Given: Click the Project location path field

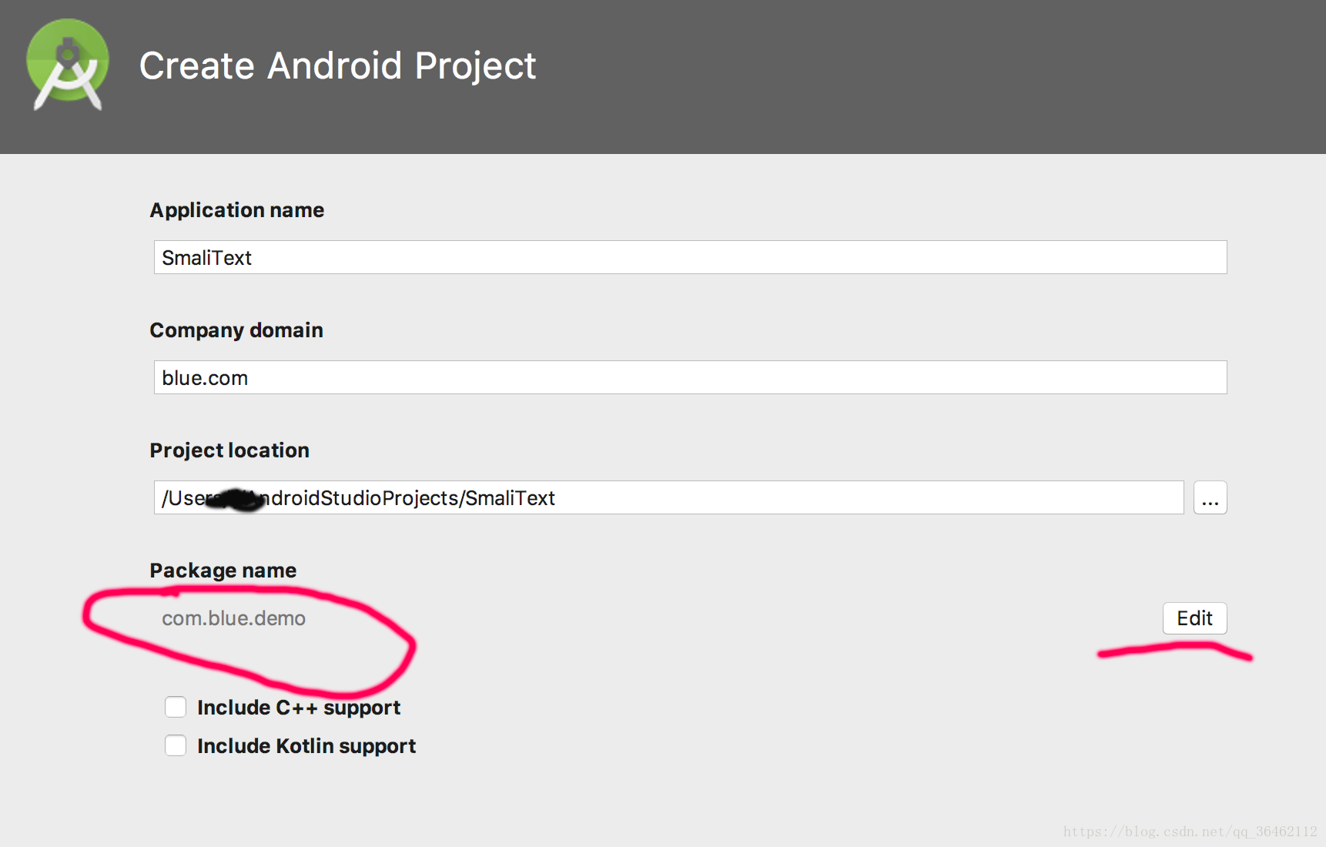Looking at the screenshot, I should click(668, 497).
